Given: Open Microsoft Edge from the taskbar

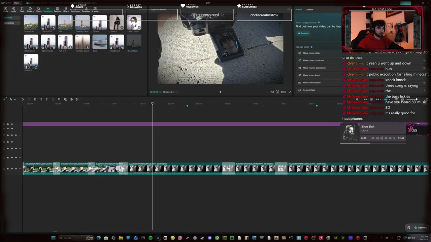Looking at the screenshot, I should pyautogui.click(x=99, y=238).
